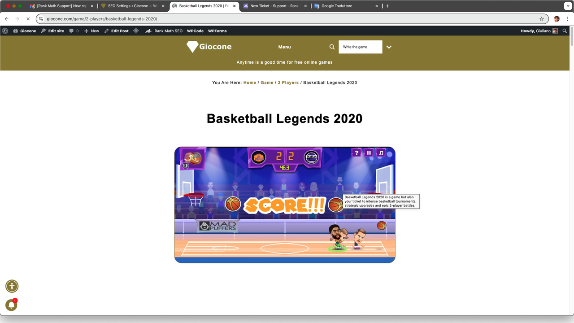Image resolution: width=574 pixels, height=323 pixels.
Task: Click the giocone.com address bar
Action: pyautogui.click(x=291, y=19)
